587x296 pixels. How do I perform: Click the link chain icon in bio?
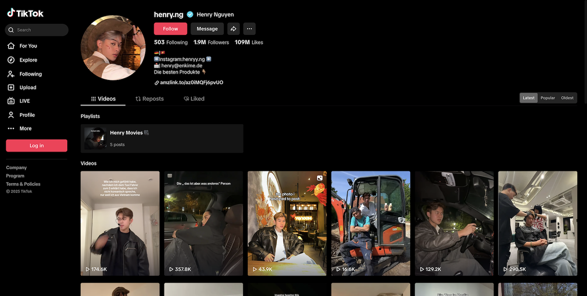[x=157, y=83]
